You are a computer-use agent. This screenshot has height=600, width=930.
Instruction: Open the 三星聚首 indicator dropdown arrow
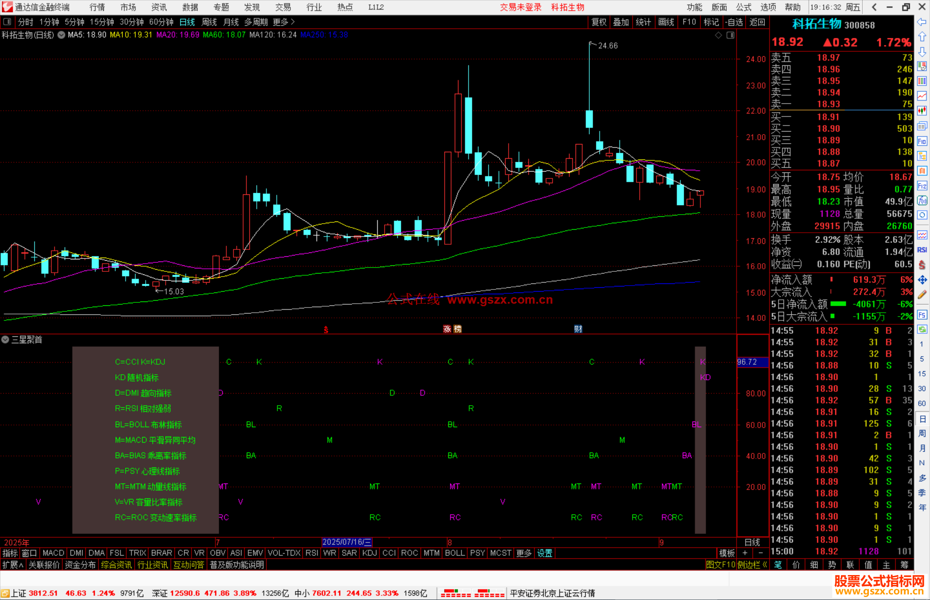[5, 339]
